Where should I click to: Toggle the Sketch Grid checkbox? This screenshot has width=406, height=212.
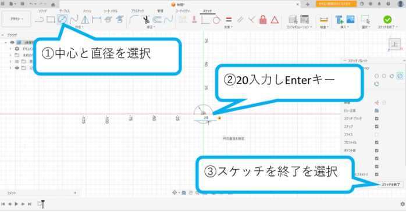376,118
